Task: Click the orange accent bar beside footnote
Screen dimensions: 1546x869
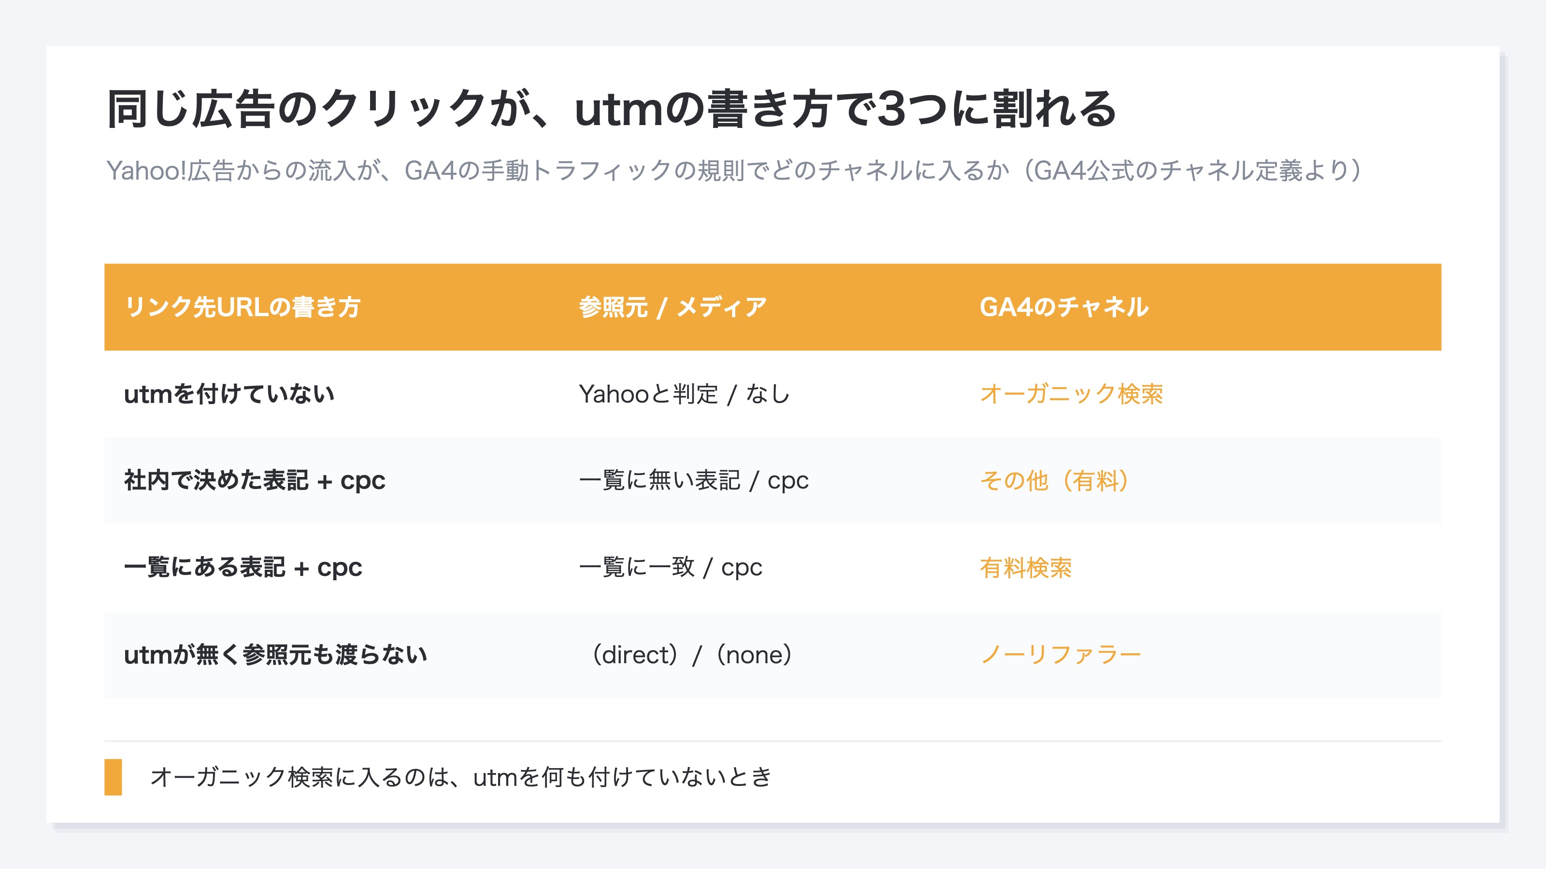Action: click(113, 777)
